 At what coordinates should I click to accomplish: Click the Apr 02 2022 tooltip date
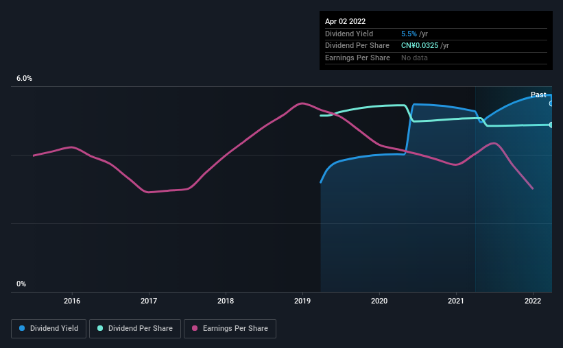tap(345, 21)
